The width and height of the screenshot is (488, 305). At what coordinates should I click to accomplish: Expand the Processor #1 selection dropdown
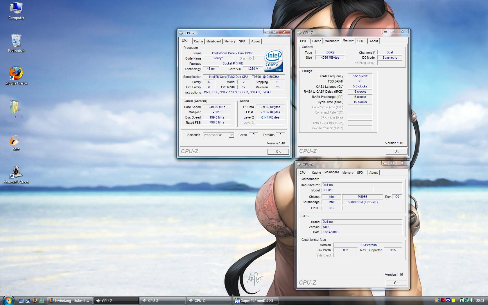pyautogui.click(x=232, y=135)
